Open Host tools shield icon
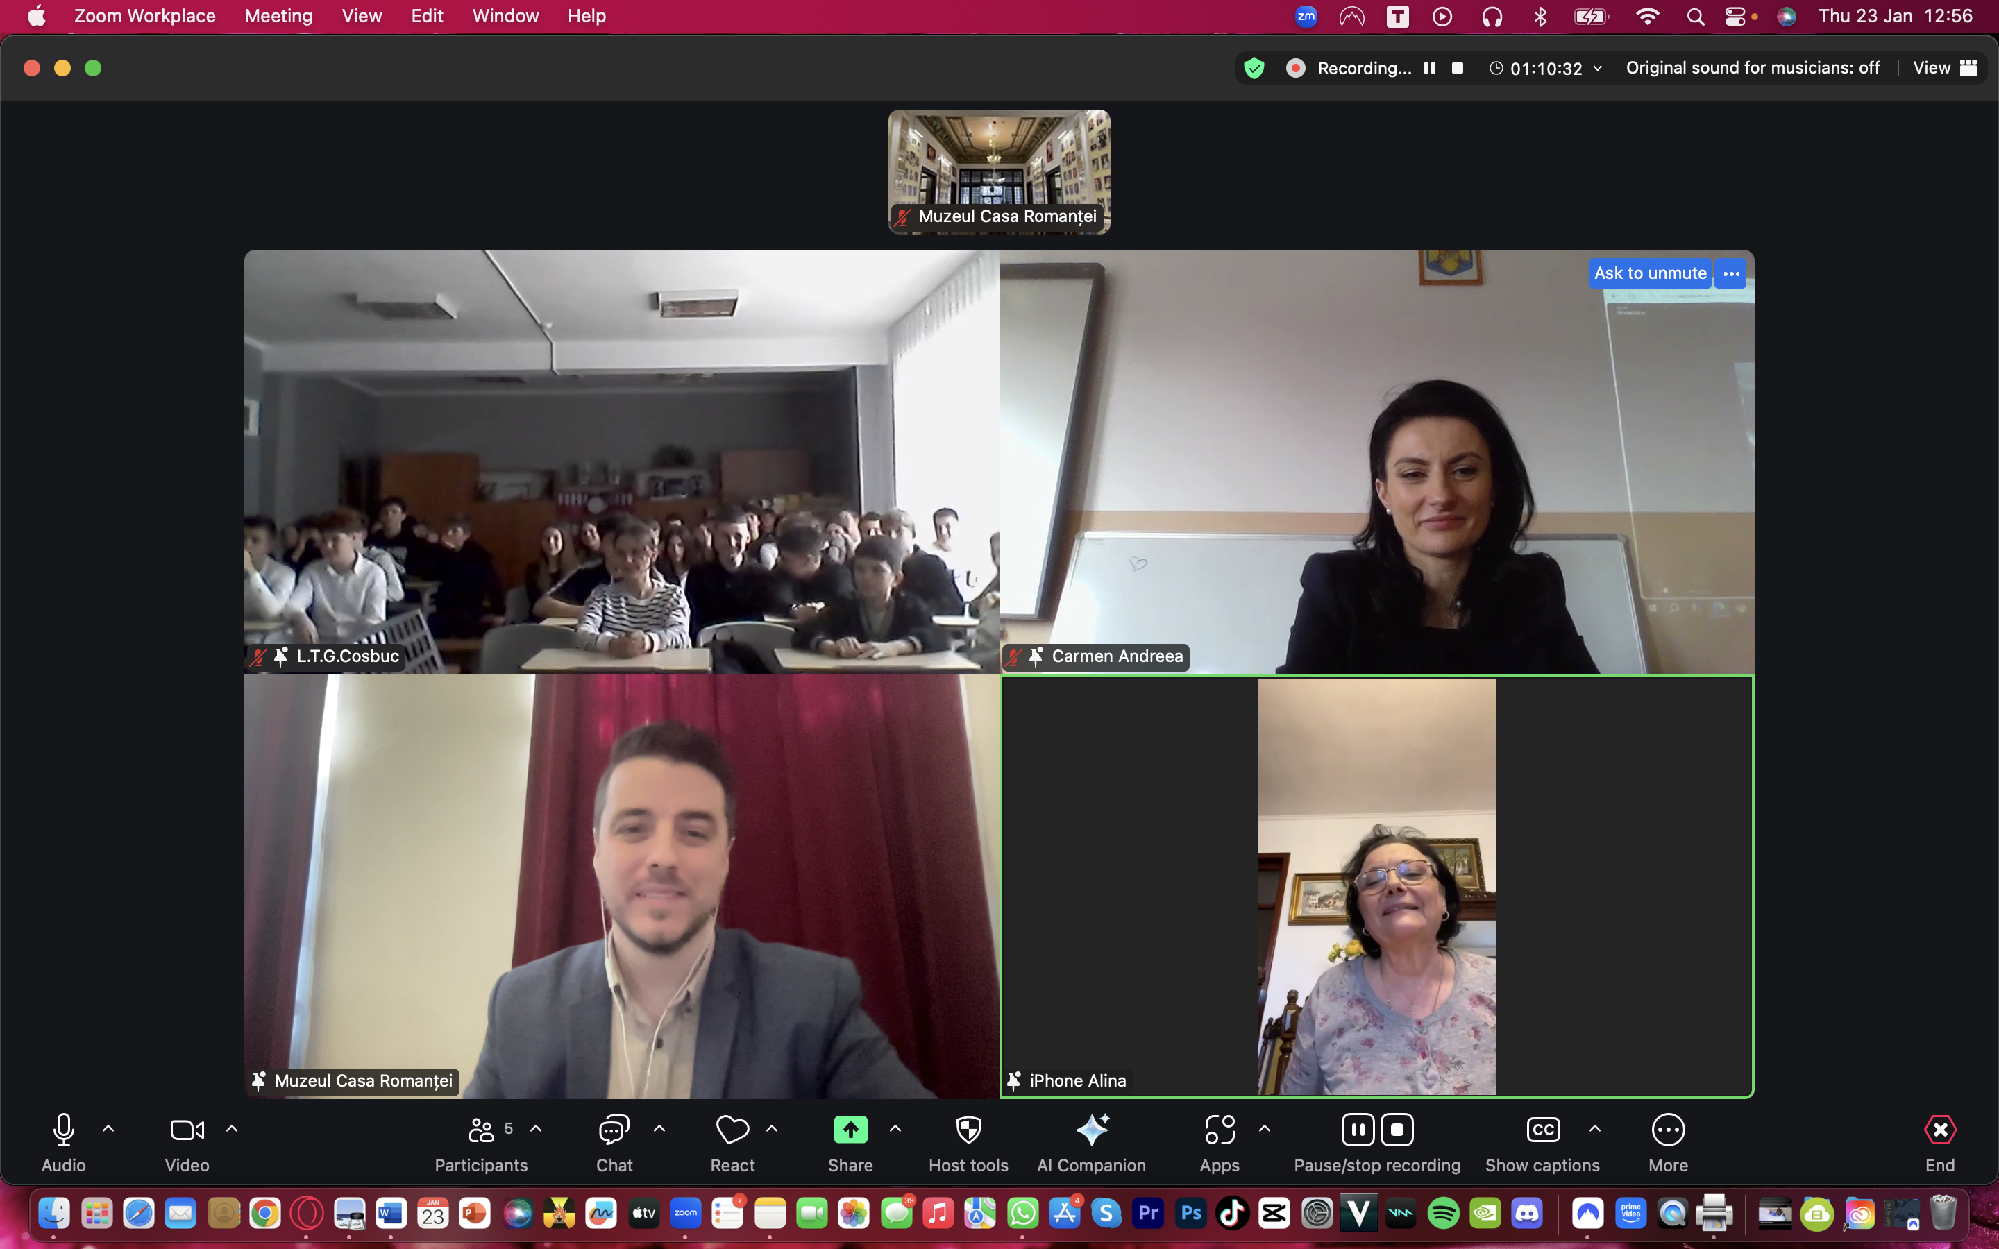 968,1130
